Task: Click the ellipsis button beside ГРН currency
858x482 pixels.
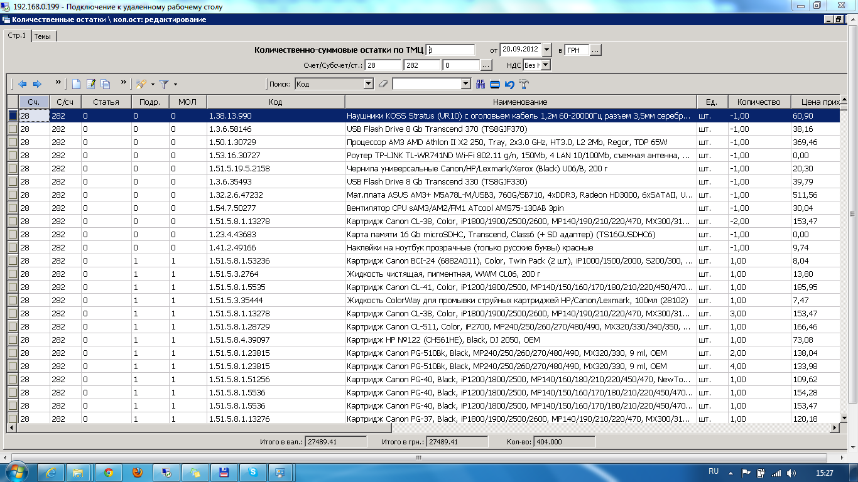Action: 596,50
